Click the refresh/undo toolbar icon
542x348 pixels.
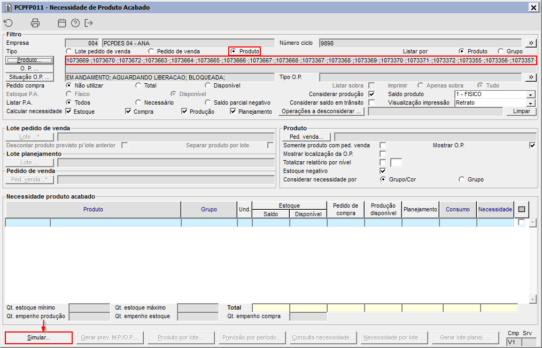click(9, 23)
